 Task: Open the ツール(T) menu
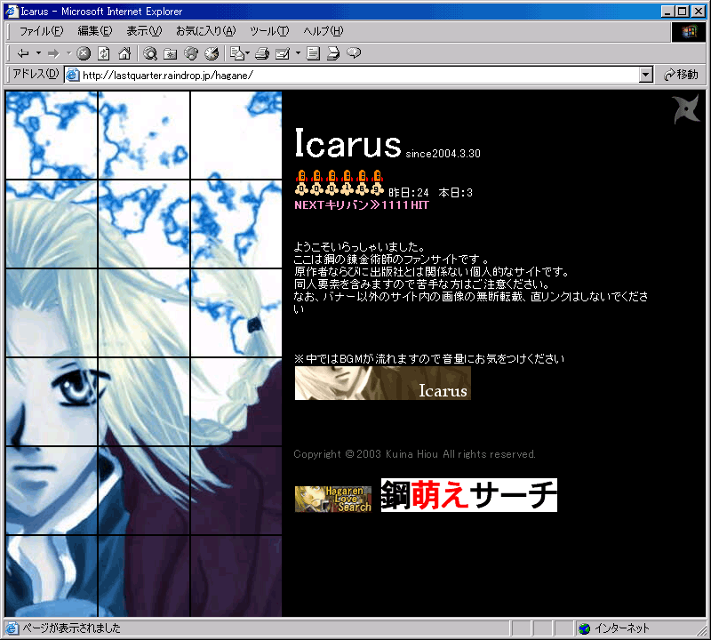269,31
